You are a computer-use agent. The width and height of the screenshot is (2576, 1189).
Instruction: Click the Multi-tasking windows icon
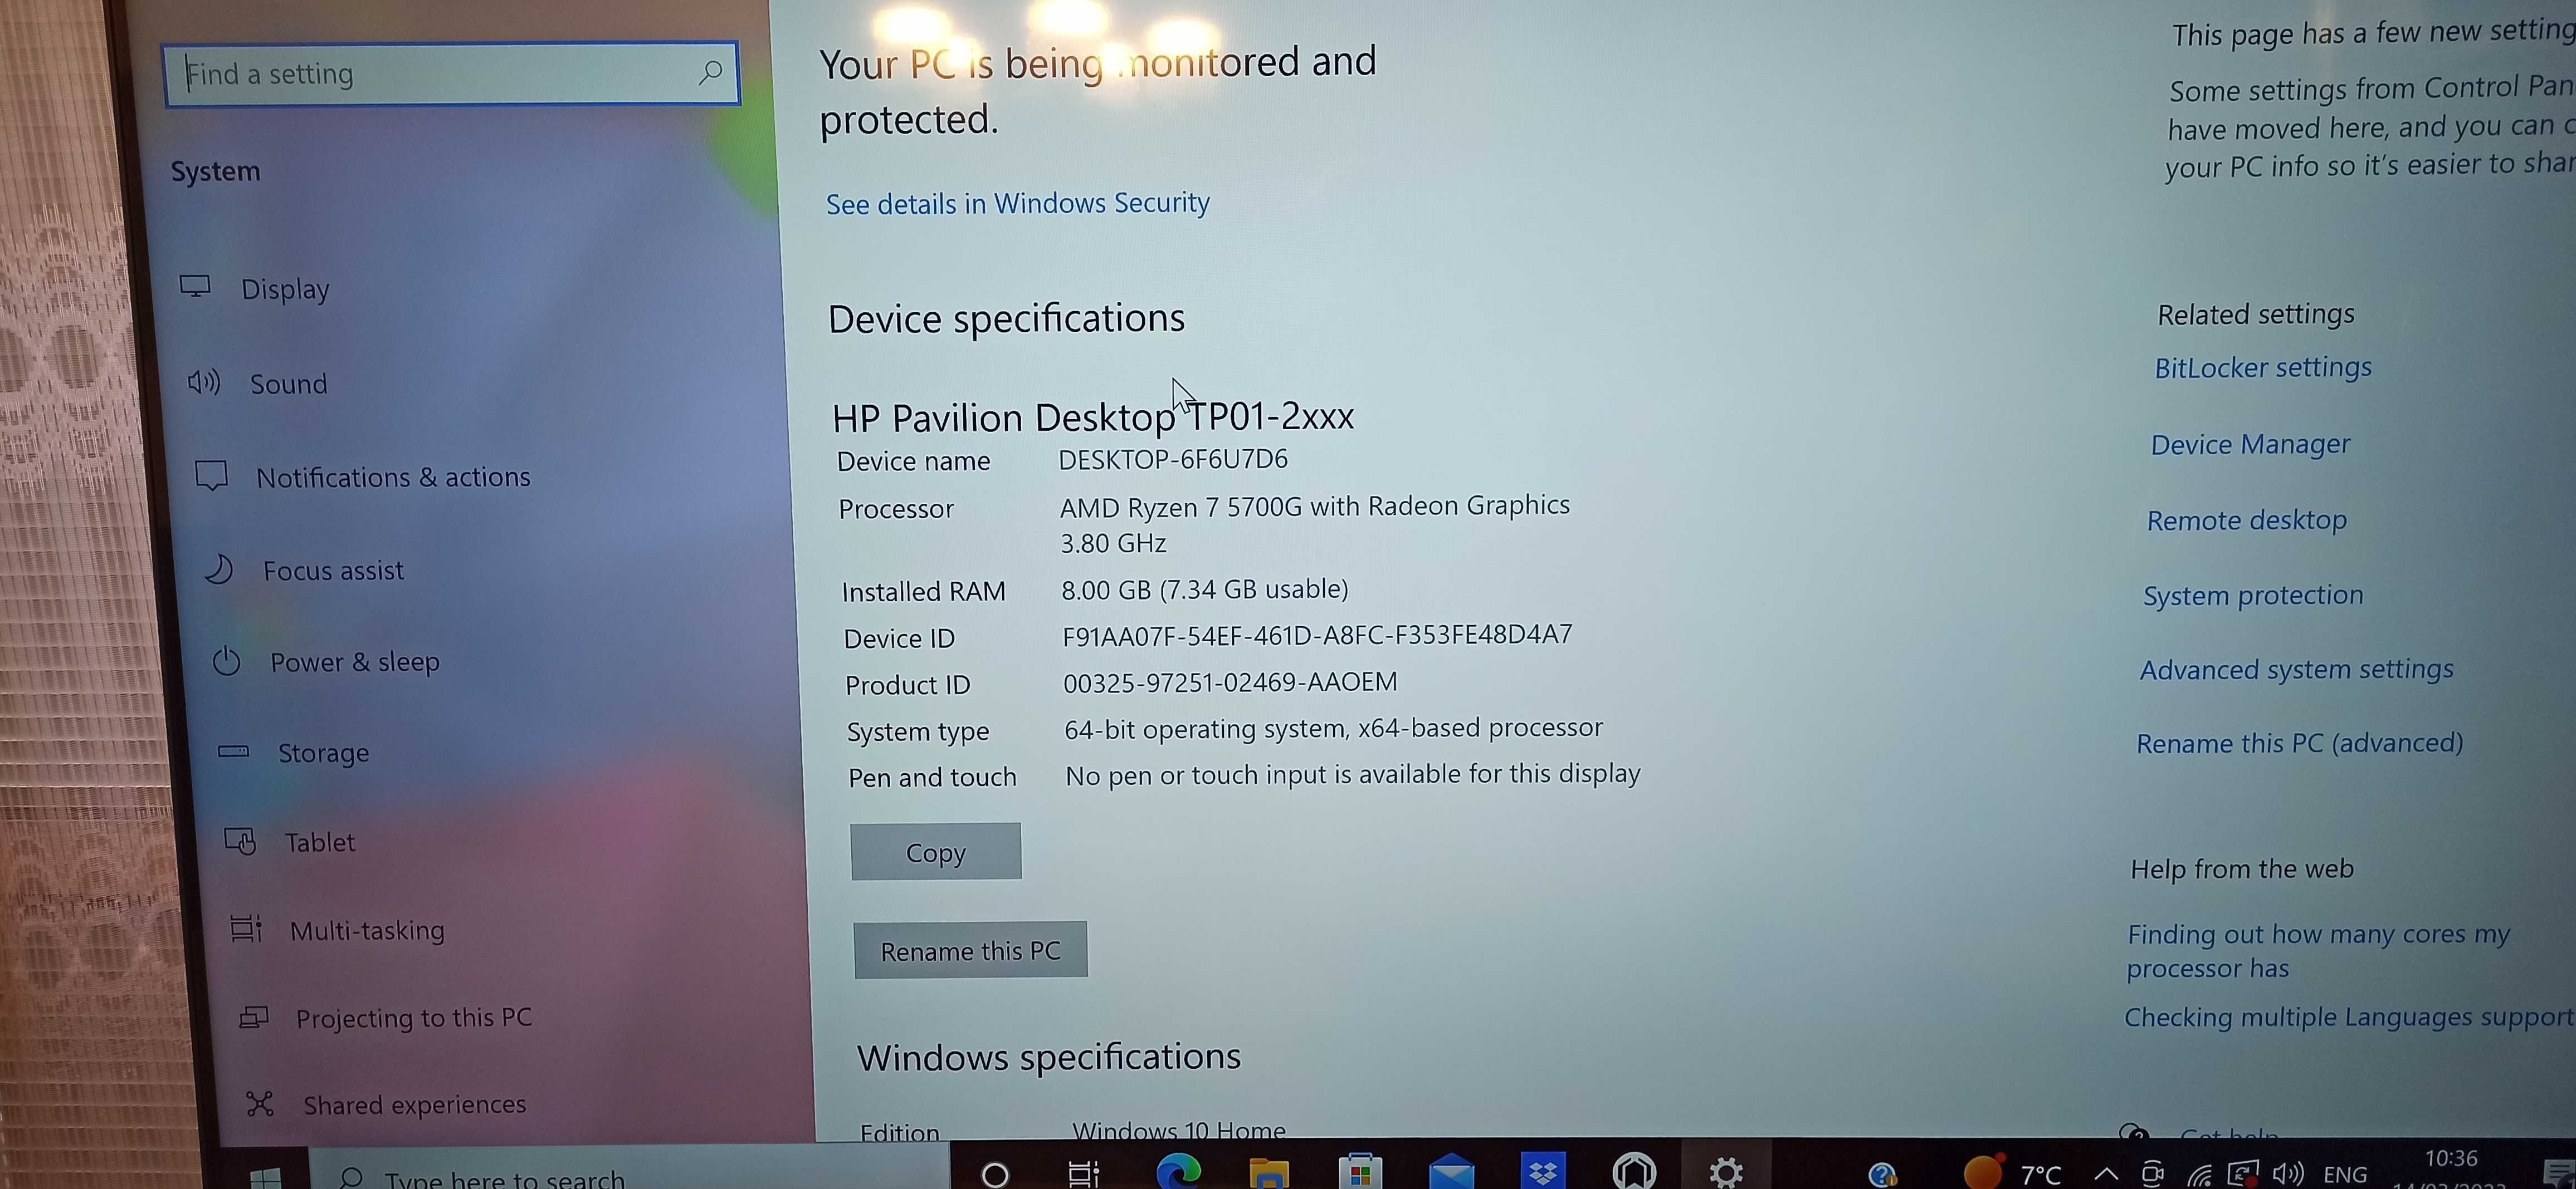(246, 929)
